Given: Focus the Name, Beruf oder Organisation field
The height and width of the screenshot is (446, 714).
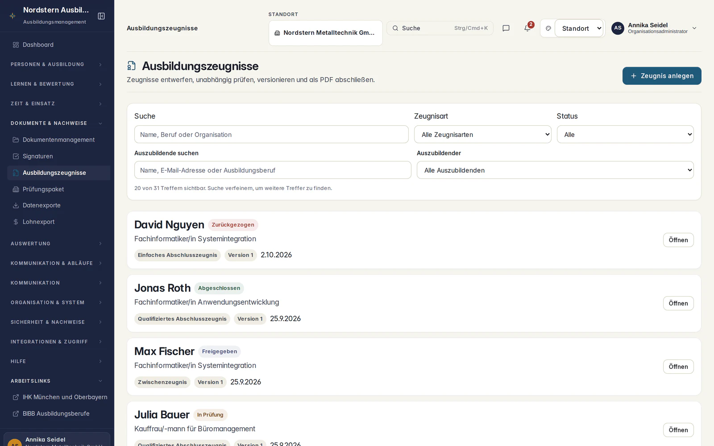Looking at the screenshot, I should tap(271, 134).
